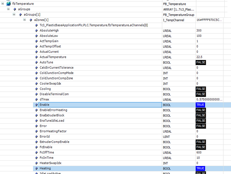Click the icon beside EnableErrorHeating
Viewport: 231px width, 174px height.
click(36, 110)
